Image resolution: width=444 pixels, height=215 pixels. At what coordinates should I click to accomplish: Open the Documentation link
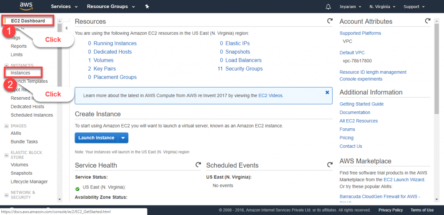(x=355, y=113)
